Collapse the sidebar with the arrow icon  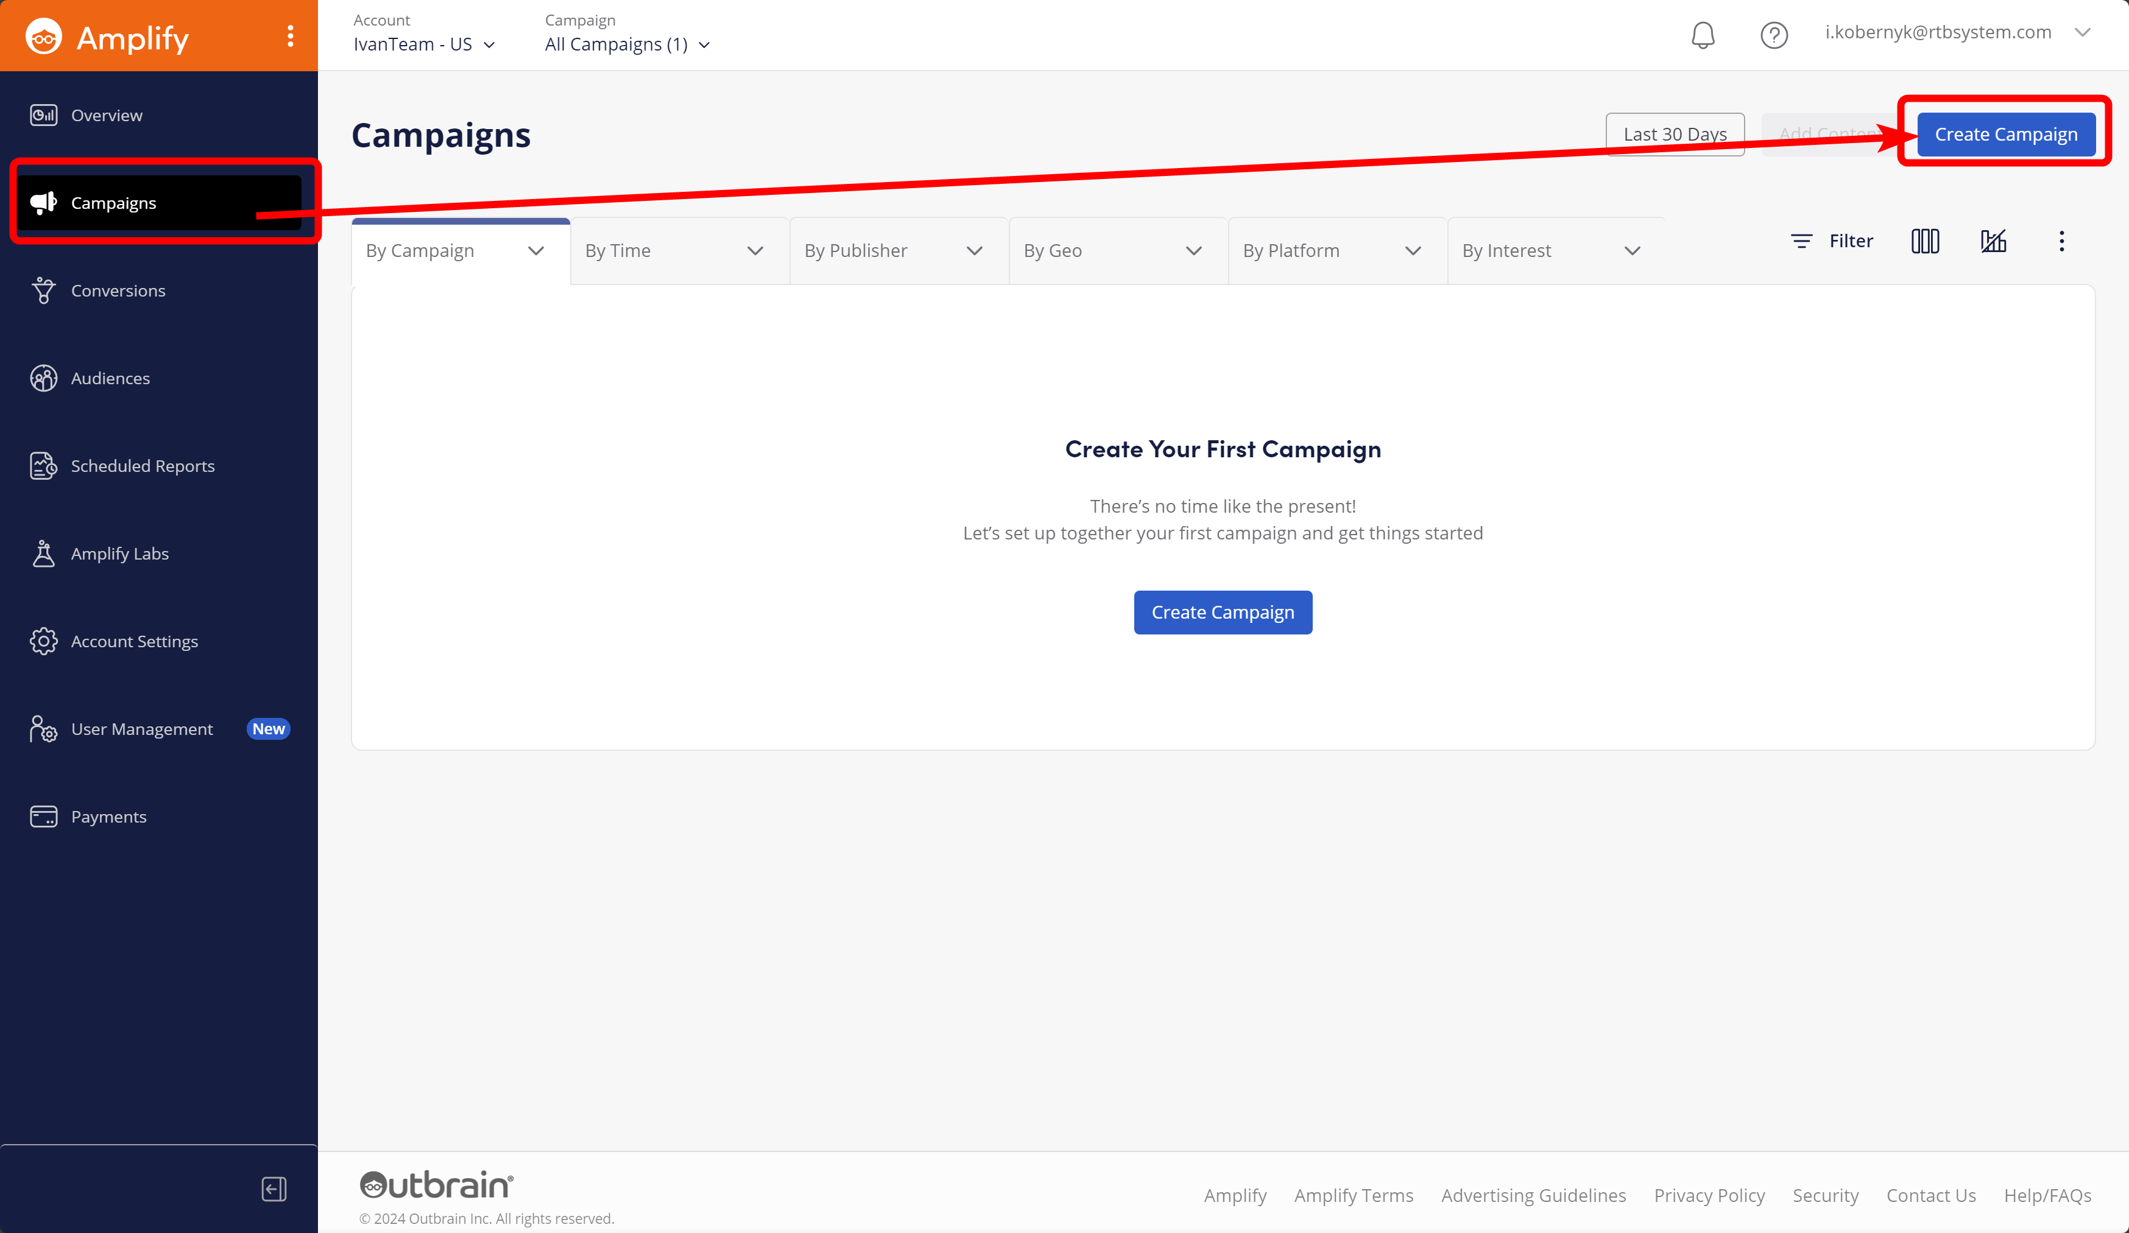(x=274, y=1189)
